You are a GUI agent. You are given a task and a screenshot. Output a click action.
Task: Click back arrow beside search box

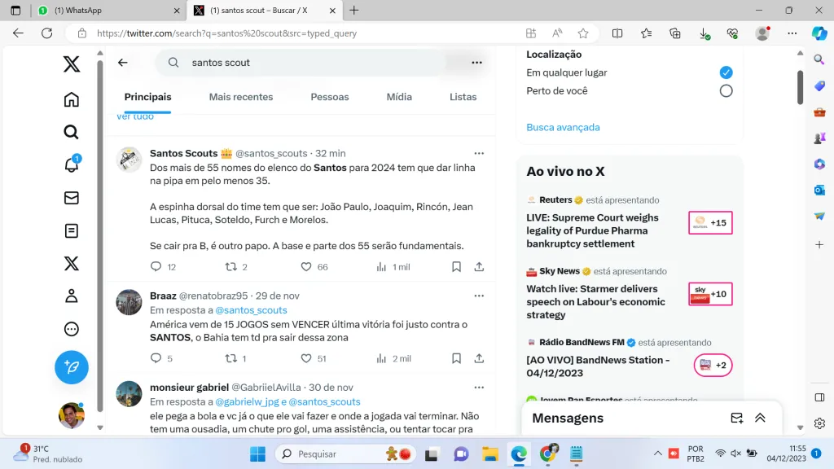click(x=123, y=63)
